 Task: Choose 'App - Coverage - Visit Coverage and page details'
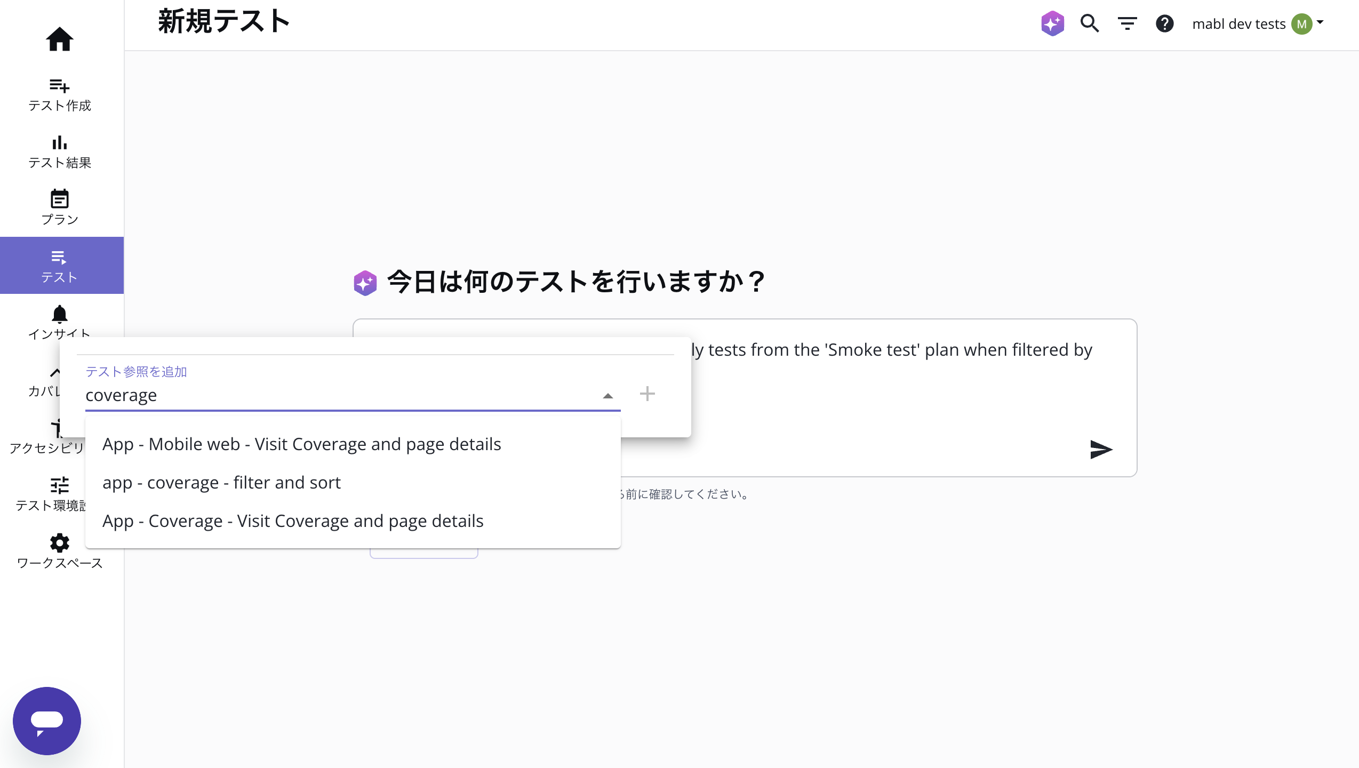point(293,521)
